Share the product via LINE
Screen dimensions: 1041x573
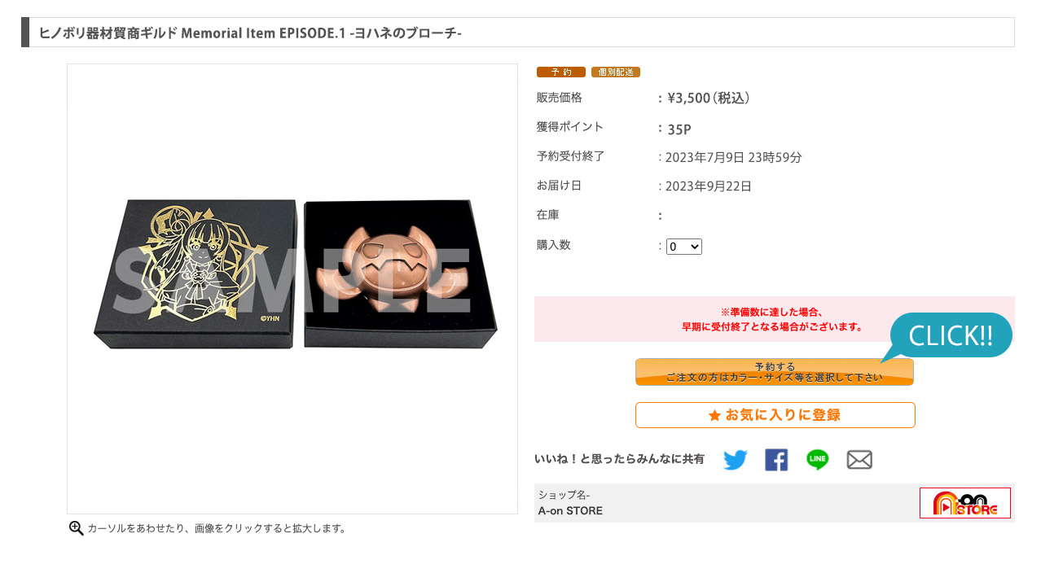pos(818,460)
